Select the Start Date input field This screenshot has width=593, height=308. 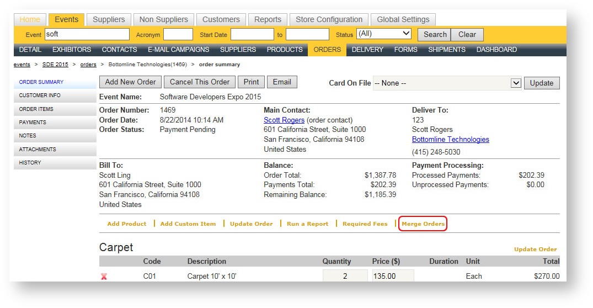coord(252,34)
